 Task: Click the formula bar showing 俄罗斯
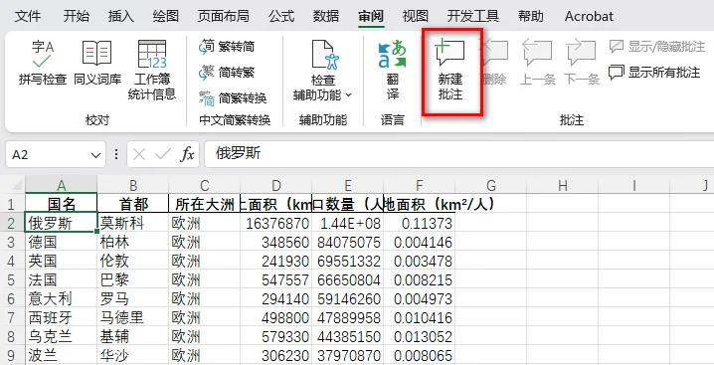[459, 154]
